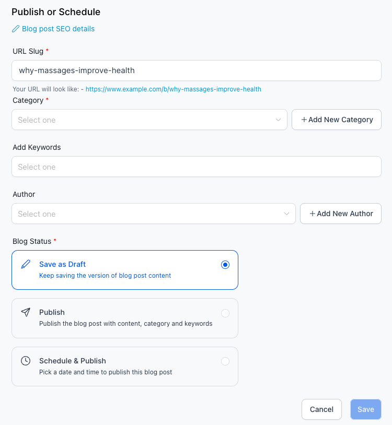
Task: Expand the Author dropdown chevron
Action: 286,214
